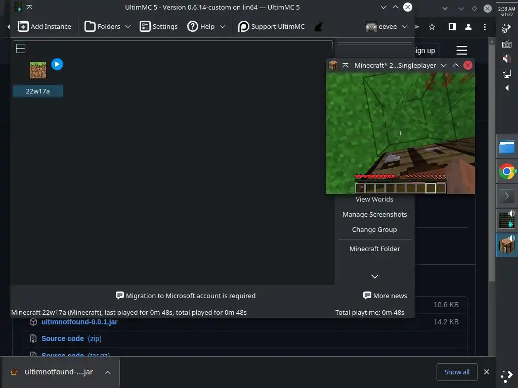Open UltimMC Settings
This screenshot has width=518, height=388.
(x=158, y=26)
